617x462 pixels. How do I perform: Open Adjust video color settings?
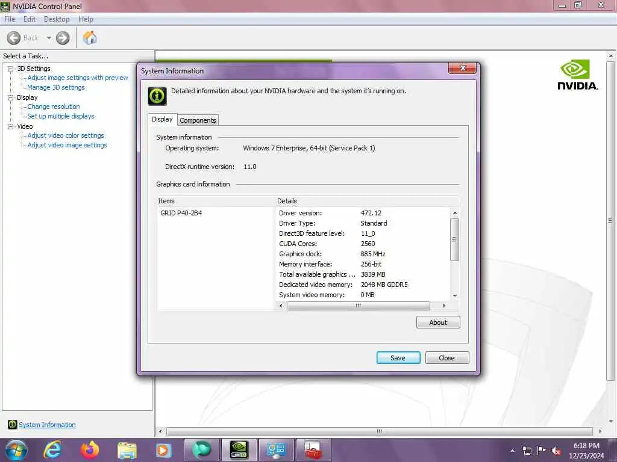(x=66, y=135)
